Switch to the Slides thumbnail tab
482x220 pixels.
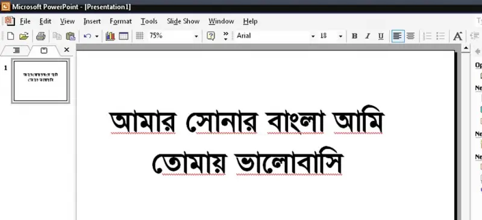44,50
